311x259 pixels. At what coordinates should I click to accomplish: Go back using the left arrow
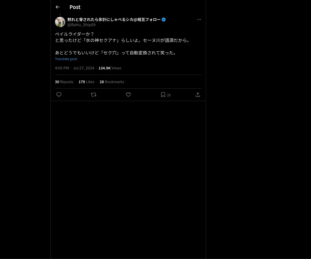(58, 7)
